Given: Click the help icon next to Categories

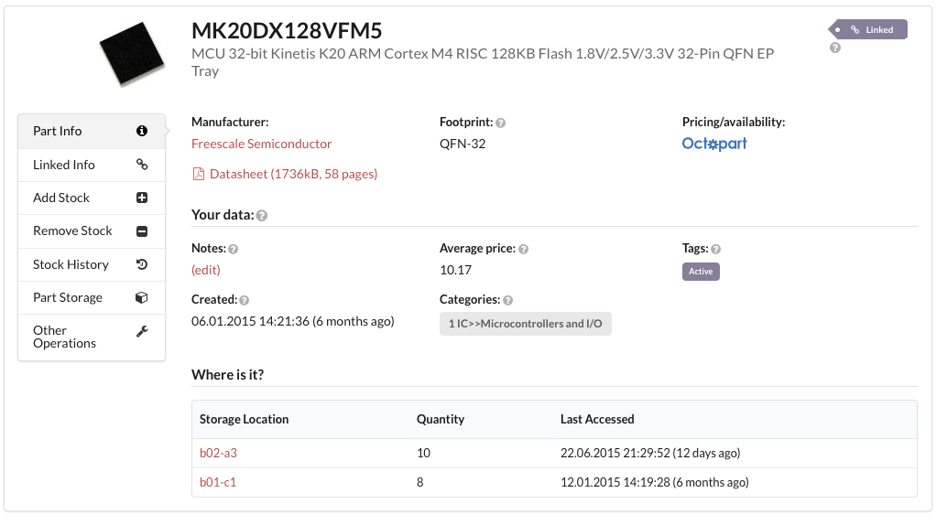Looking at the screenshot, I should click(x=508, y=301).
